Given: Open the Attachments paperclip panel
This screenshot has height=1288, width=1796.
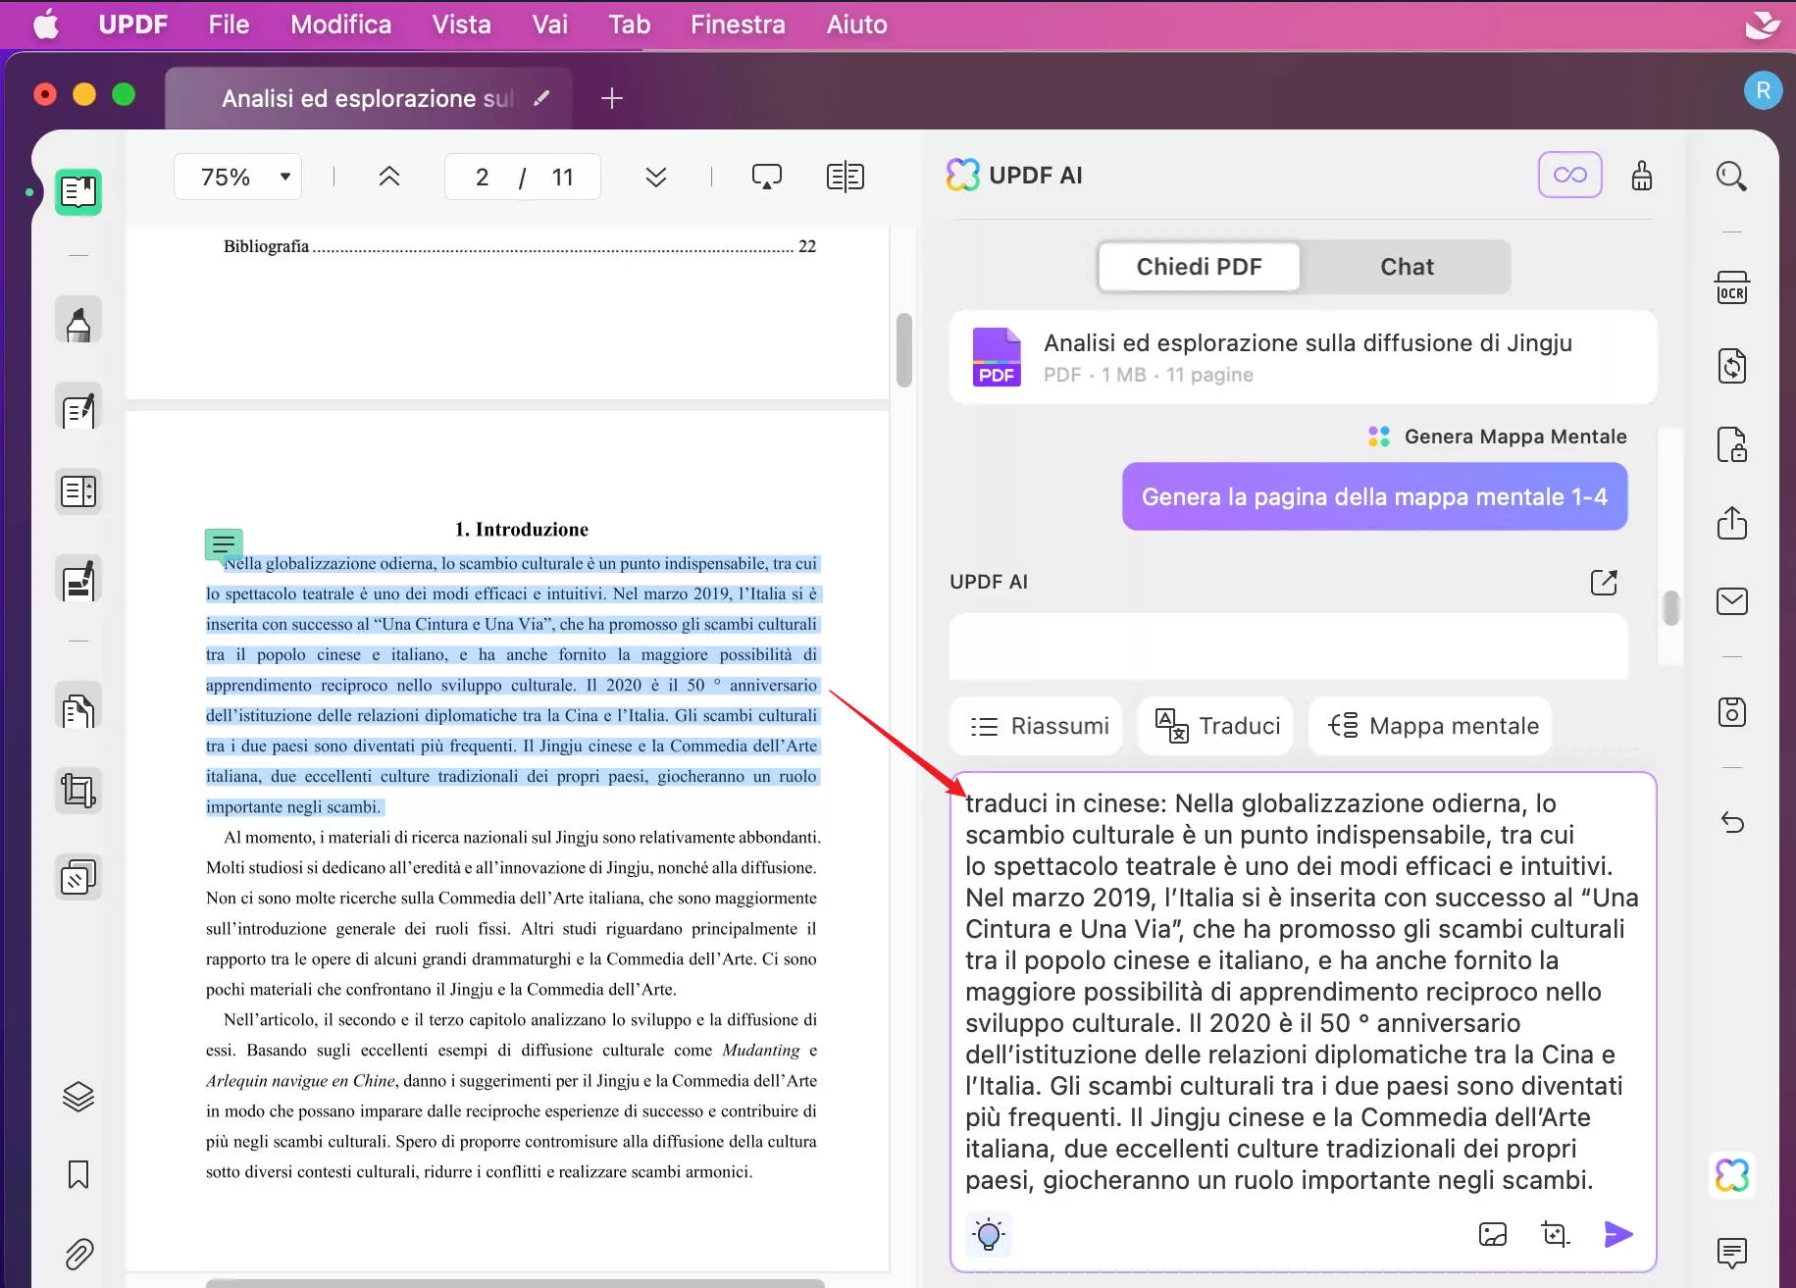Looking at the screenshot, I should click(x=78, y=1253).
